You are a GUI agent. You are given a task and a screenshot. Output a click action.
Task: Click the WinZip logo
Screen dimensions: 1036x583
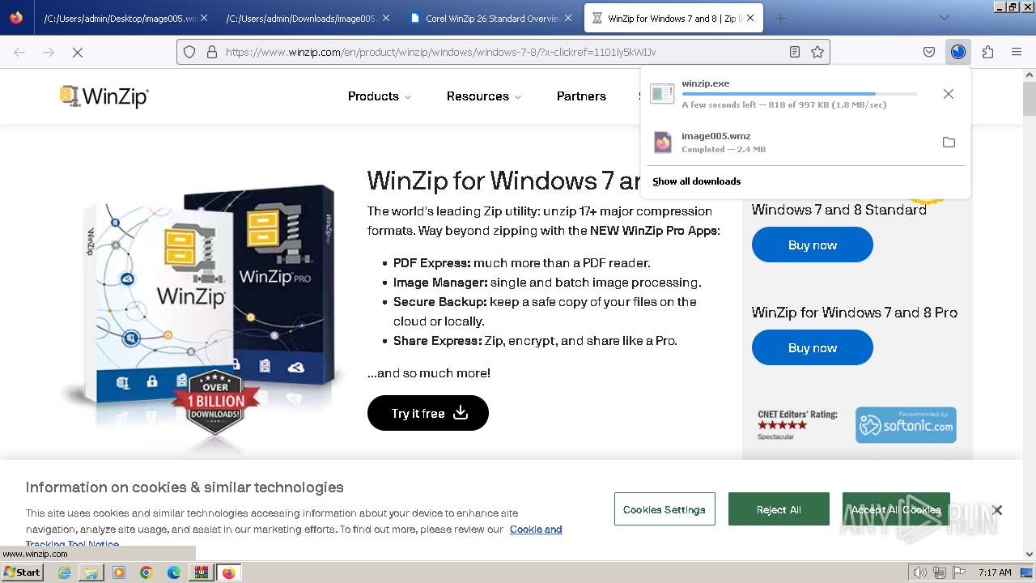[104, 96]
